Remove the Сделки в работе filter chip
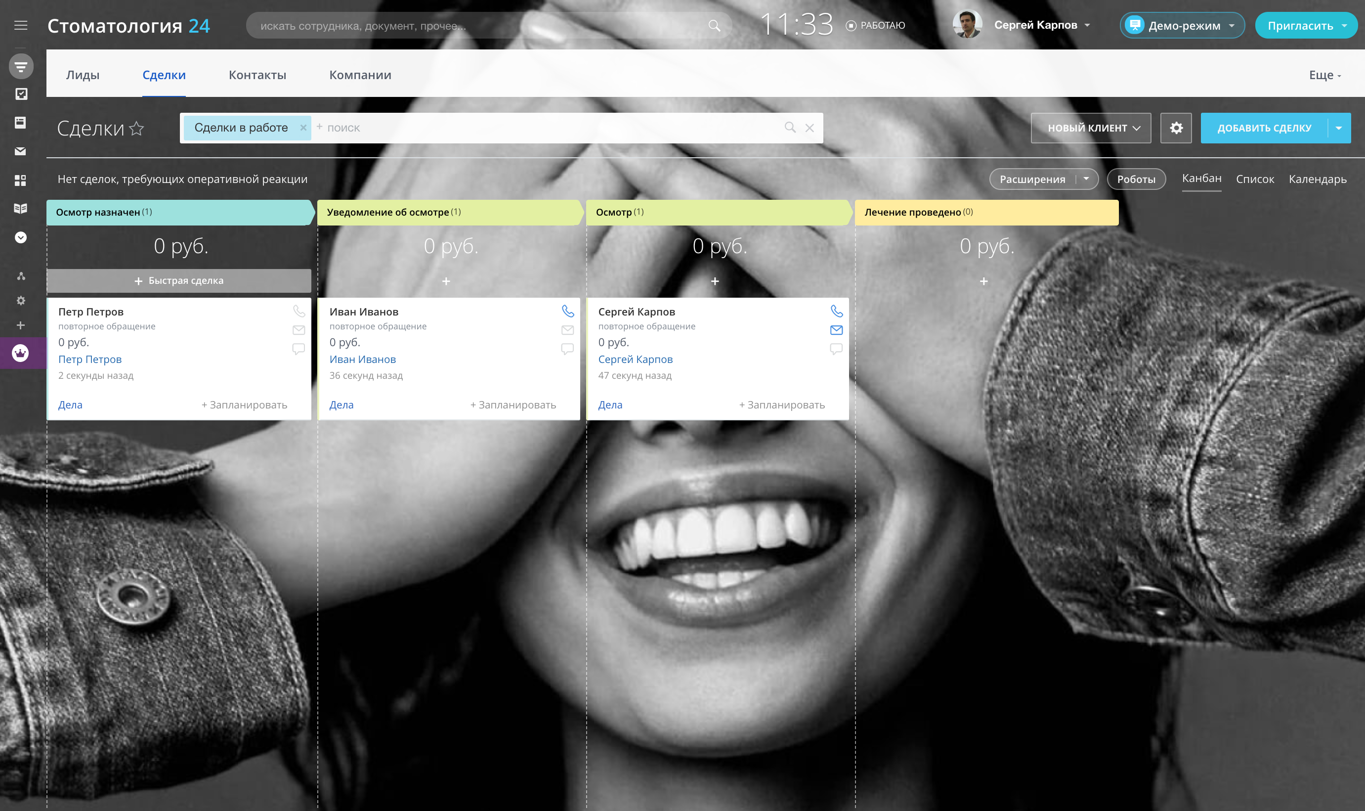Screen dimensions: 1365x811 pyautogui.click(x=303, y=128)
